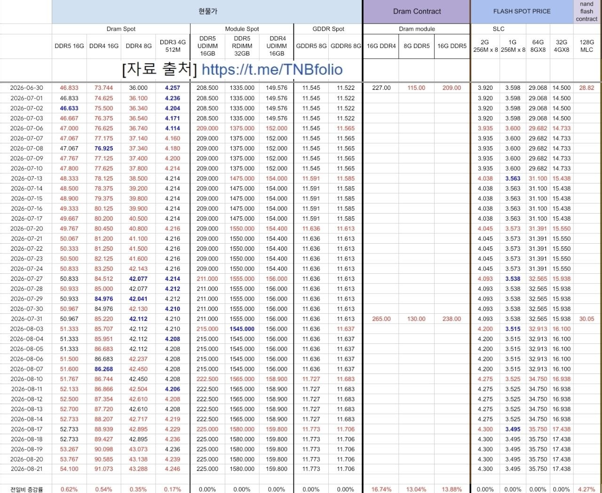
Task: Click the 265.00 contract price cell
Action: click(381, 319)
